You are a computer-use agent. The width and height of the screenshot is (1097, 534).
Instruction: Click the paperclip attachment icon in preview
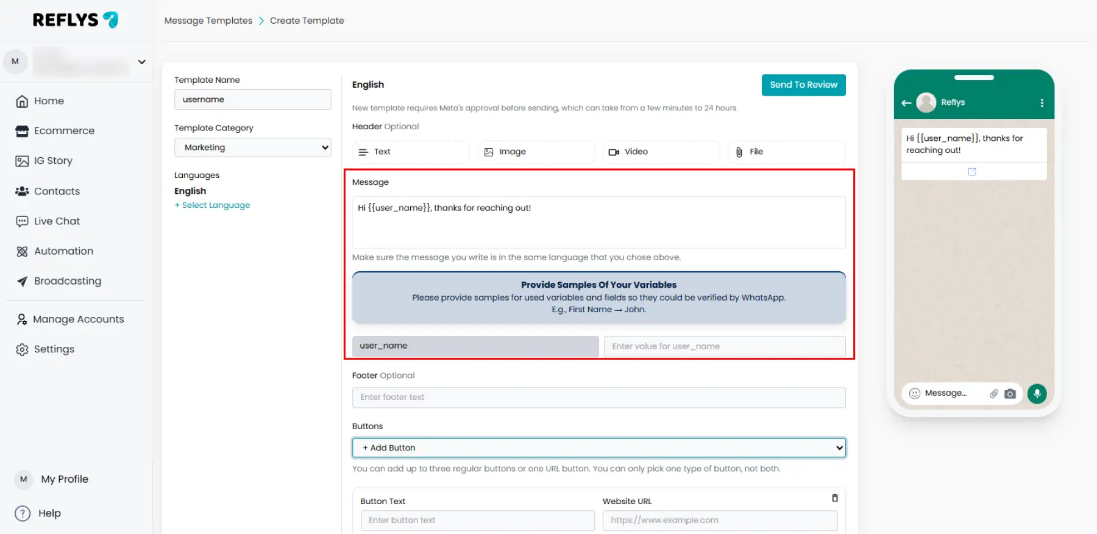point(993,394)
